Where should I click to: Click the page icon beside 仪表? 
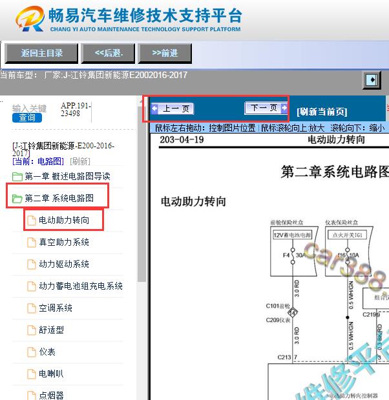click(x=32, y=352)
